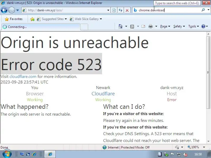Go to the home page icon

[121, 26]
